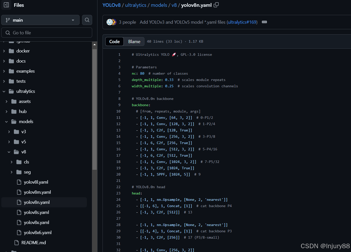Open yolov8x.yaml in the file tree
The image size is (351, 252).
click(x=36, y=222)
